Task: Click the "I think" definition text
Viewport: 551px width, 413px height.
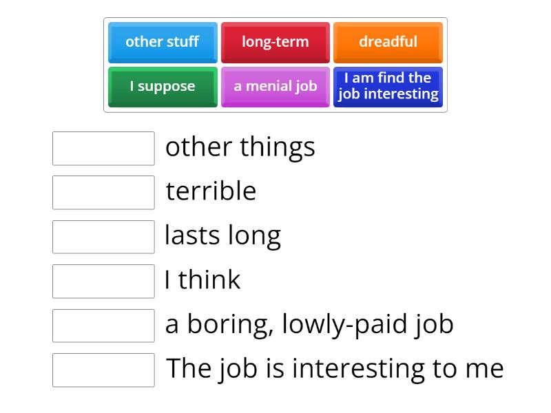Action: [x=202, y=279]
